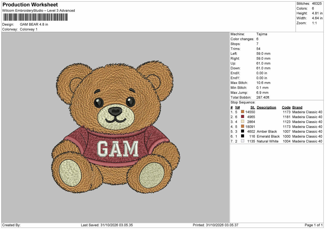Image resolution: width=325 pixels, height=229 pixels.
Task: Click the stitch count '18091' in row 4
Action: point(250,126)
